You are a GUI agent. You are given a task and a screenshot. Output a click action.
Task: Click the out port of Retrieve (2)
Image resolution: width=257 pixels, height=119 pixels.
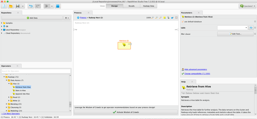click(131, 44)
